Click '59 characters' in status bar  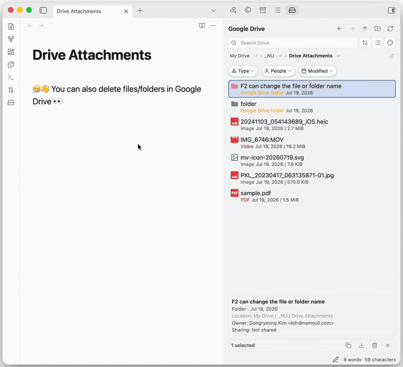[x=380, y=360]
